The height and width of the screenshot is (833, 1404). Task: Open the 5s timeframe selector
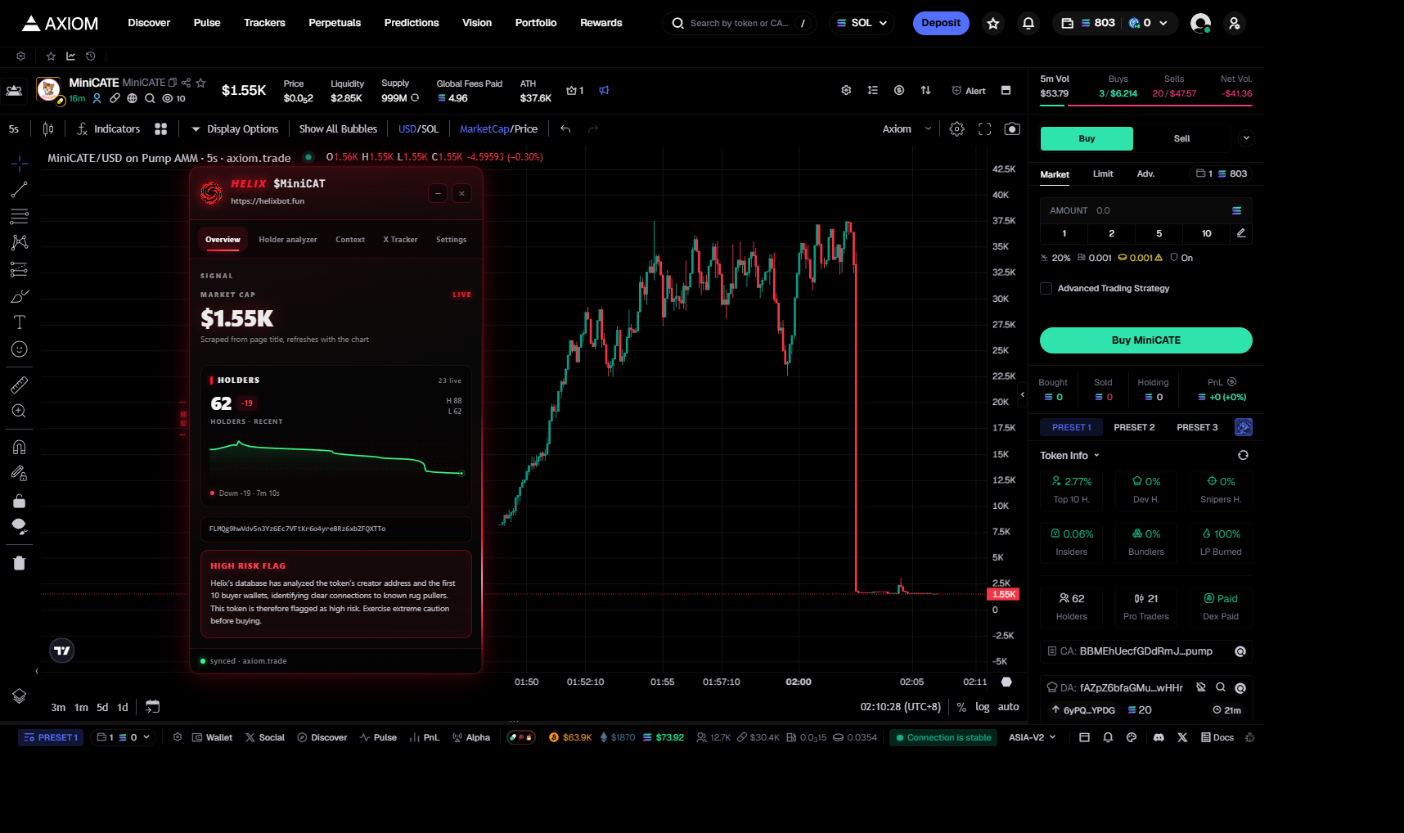tap(14, 129)
